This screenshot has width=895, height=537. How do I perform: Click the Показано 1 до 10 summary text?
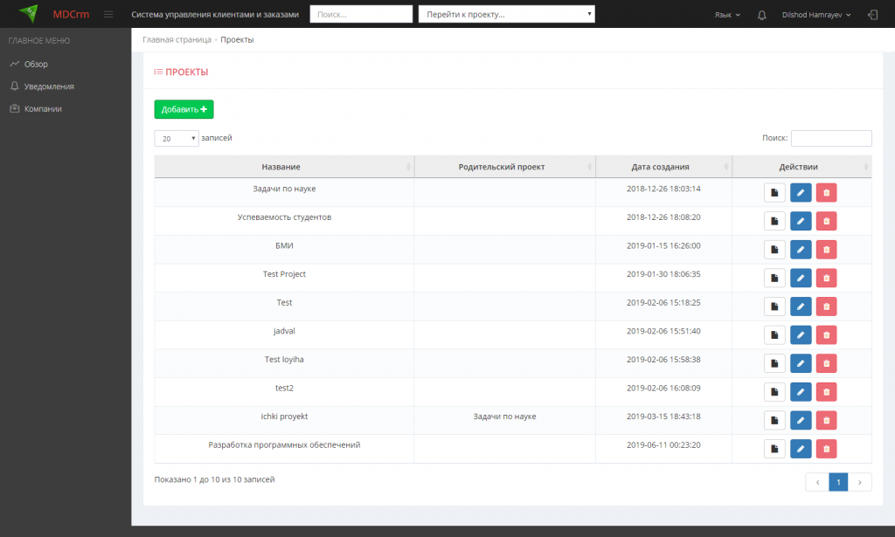pyautogui.click(x=215, y=480)
